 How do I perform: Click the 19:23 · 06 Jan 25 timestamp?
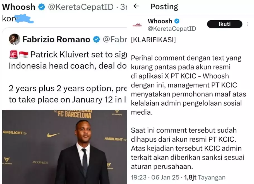155,177
